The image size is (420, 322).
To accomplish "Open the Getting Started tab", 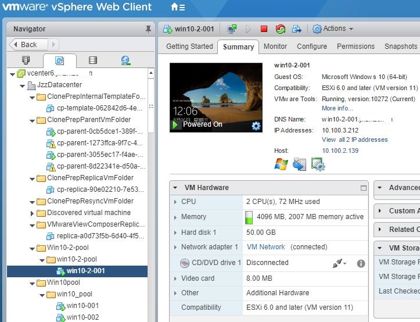I will click(x=189, y=46).
